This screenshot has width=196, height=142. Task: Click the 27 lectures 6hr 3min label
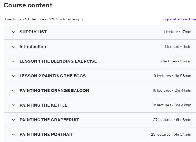coord(172,120)
